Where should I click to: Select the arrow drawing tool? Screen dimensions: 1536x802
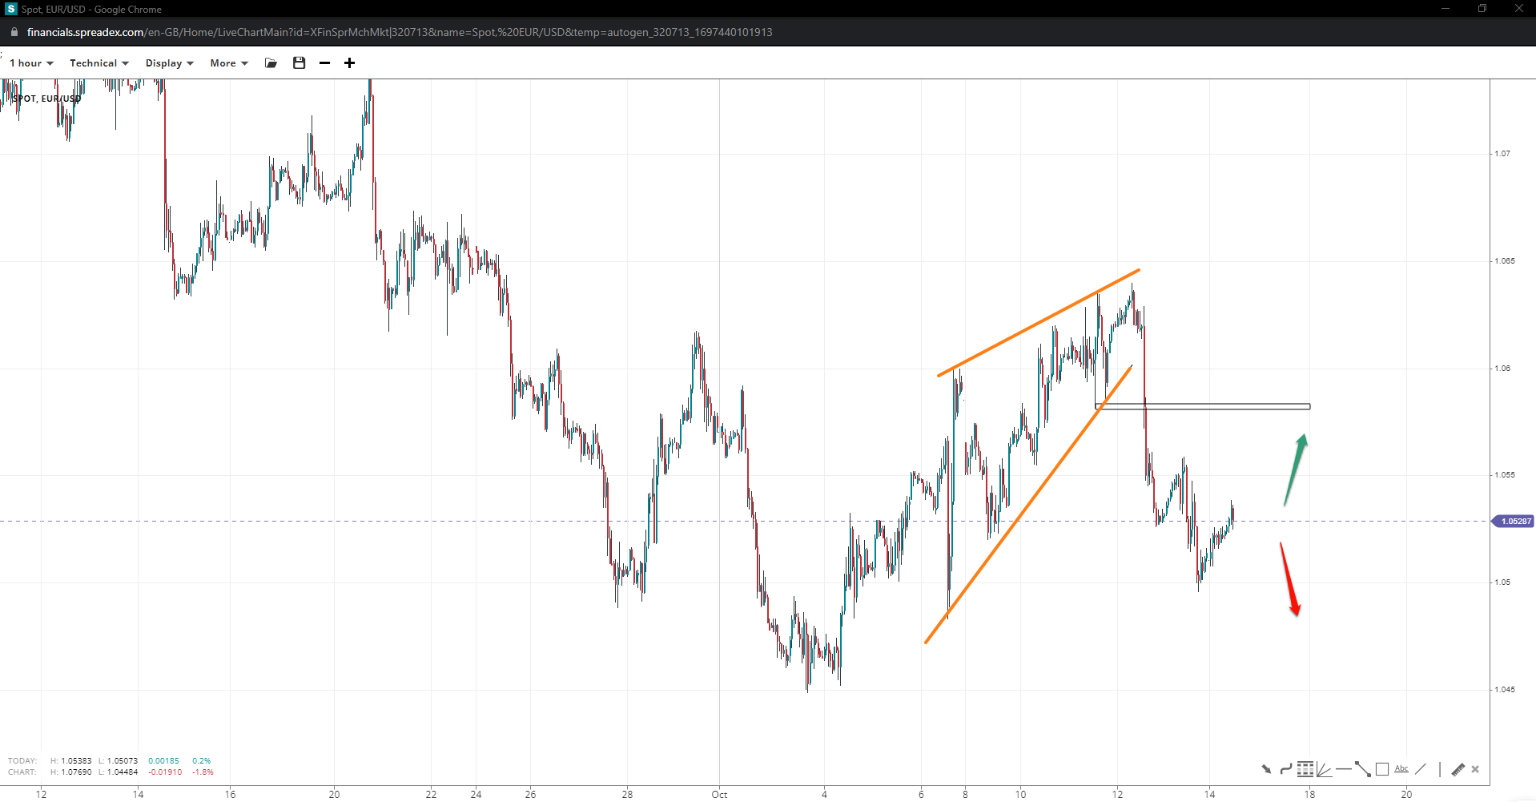point(1266,769)
